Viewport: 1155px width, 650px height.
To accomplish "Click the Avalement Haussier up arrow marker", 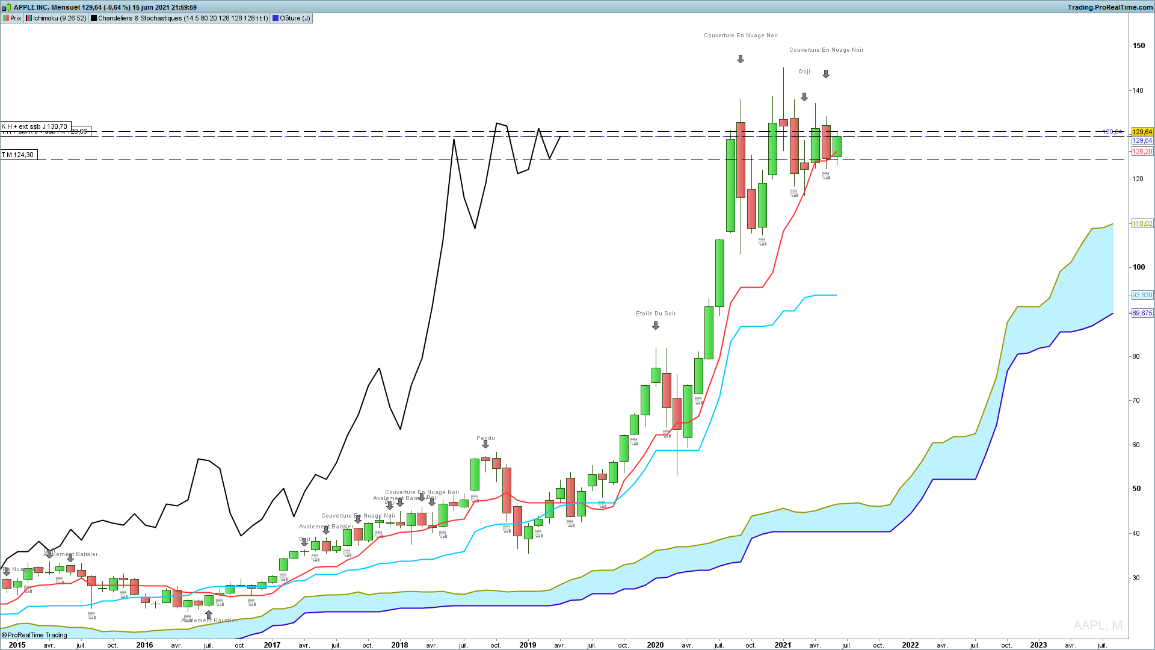I will coord(209,614).
